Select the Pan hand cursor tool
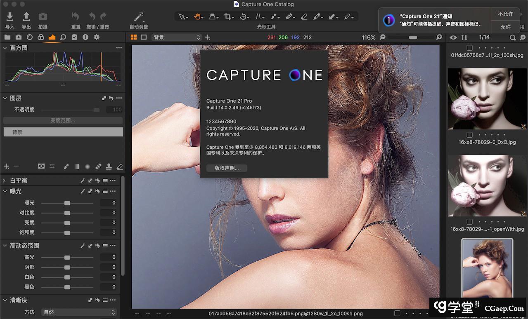Screen dimensions: 528x319 [x=197, y=17]
